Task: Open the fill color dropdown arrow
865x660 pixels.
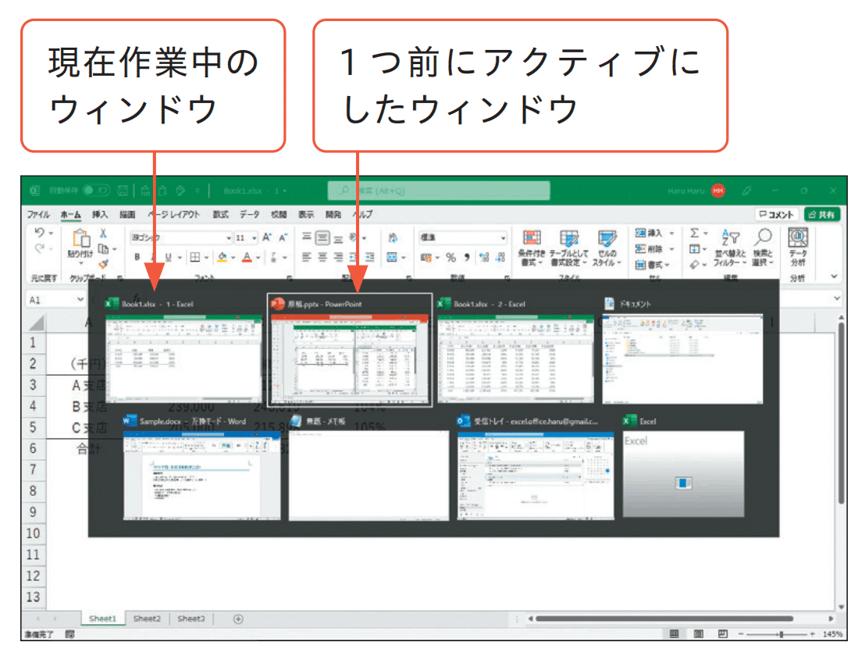Action: pyautogui.click(x=233, y=256)
